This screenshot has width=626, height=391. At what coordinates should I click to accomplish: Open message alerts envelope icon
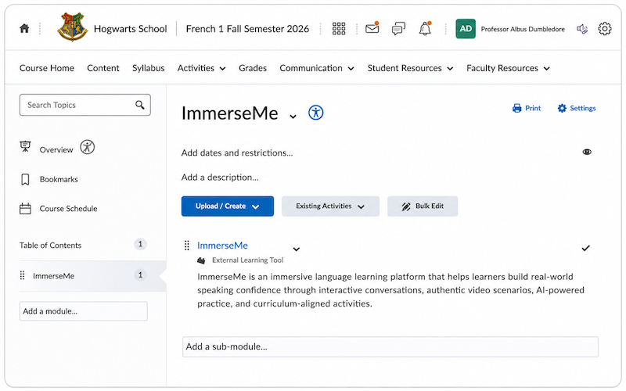[x=372, y=28]
